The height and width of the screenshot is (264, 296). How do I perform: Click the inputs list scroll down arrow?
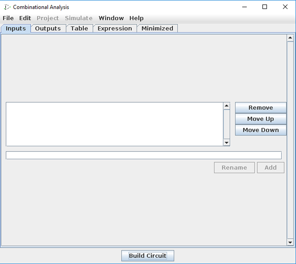226,143
